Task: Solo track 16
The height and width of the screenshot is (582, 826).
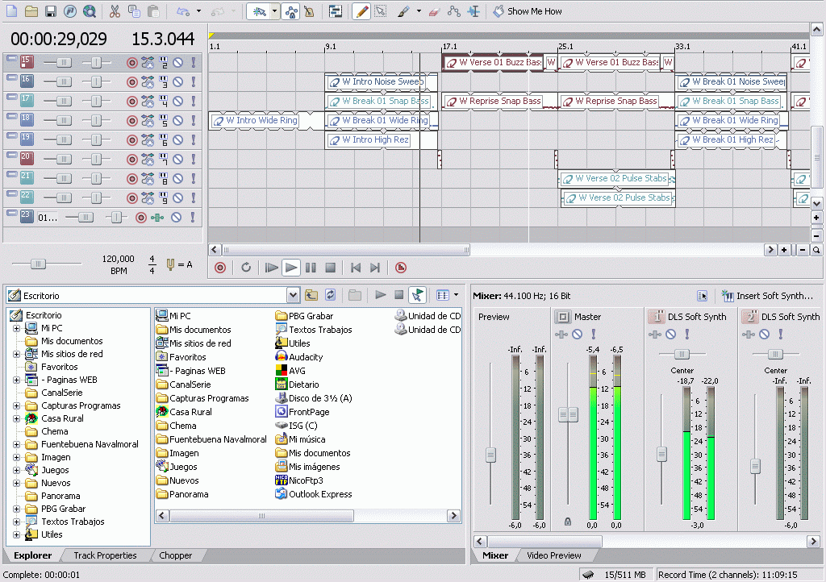Action: [194, 81]
